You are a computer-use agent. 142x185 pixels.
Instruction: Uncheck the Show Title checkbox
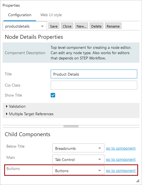[53, 95]
